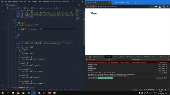The height and width of the screenshot is (95, 170).
Task: Click the VS Code horizontal scrollbar
Action: pos(23,88)
